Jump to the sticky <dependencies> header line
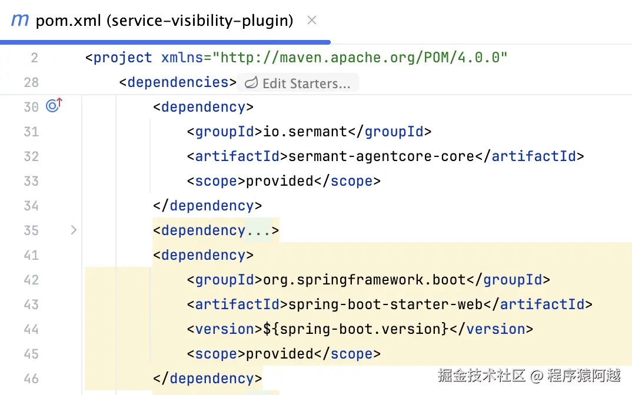Image resolution: width=632 pixels, height=395 pixels. [x=178, y=82]
